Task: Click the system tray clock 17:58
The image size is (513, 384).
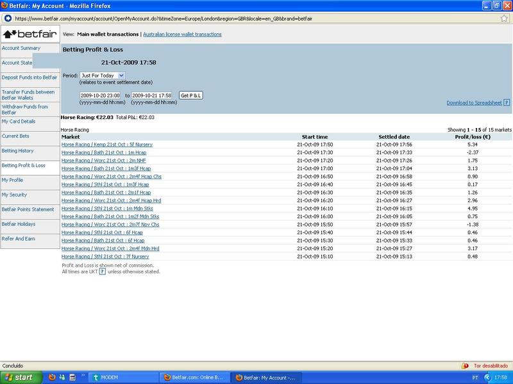Action: (501, 378)
